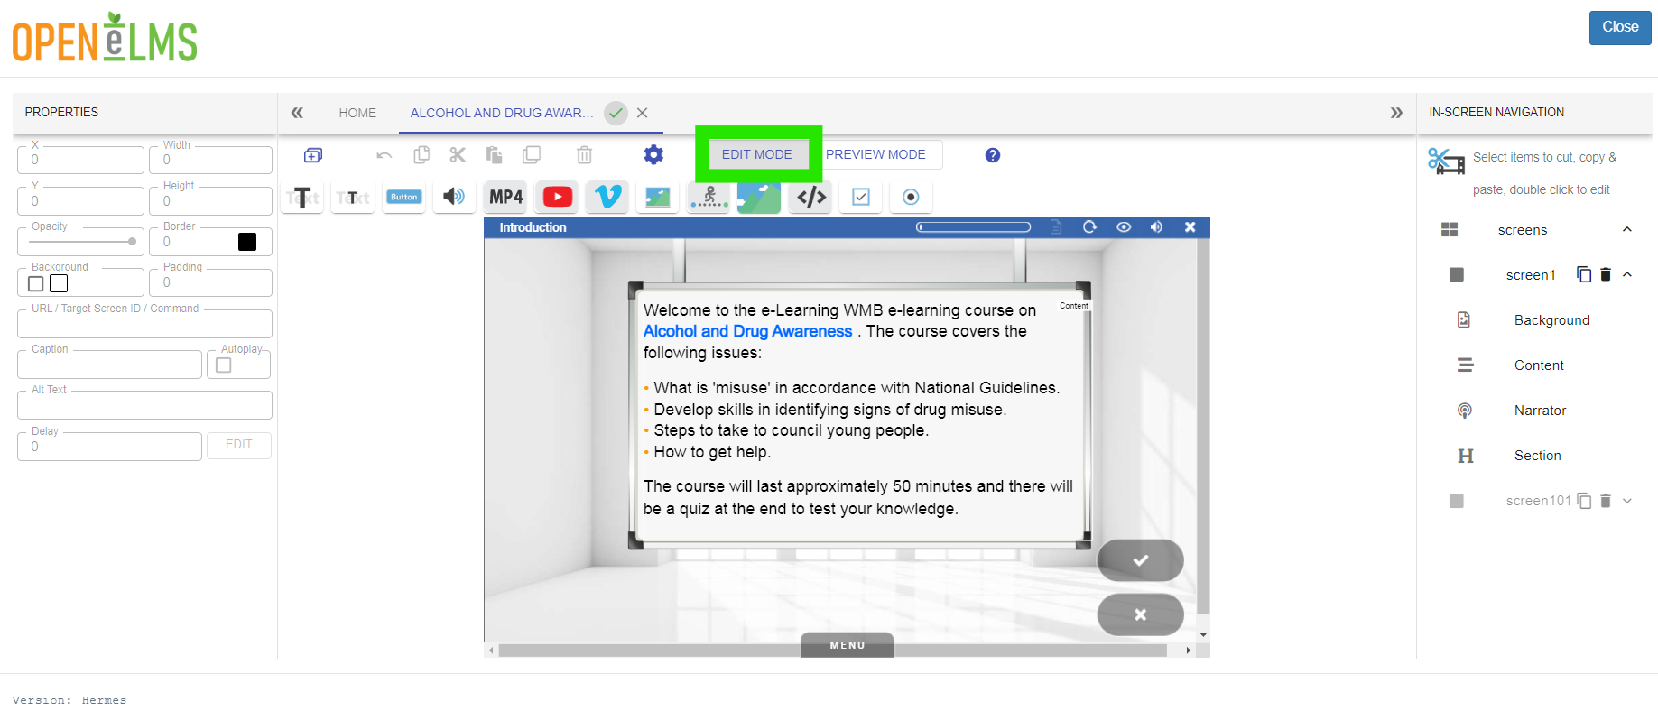Insert a checkbox element from the toolbar
This screenshot has width=1658, height=711.
[x=861, y=197]
